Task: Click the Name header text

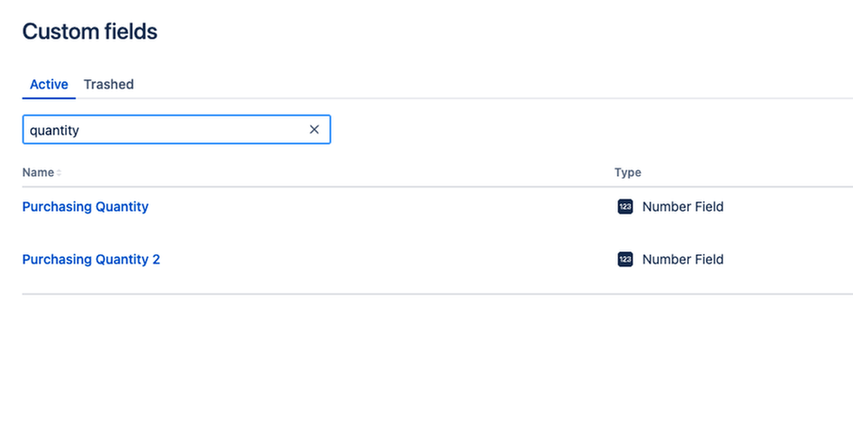Action: click(x=38, y=172)
